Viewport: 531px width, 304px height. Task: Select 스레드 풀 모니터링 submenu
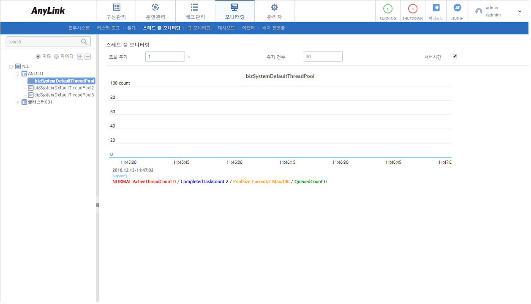point(161,28)
